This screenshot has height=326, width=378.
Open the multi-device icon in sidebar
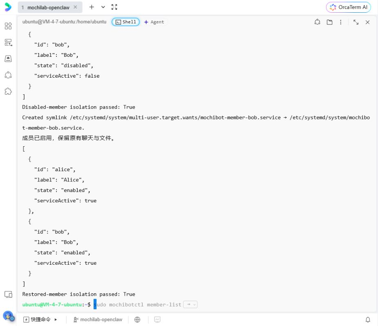tap(8, 295)
